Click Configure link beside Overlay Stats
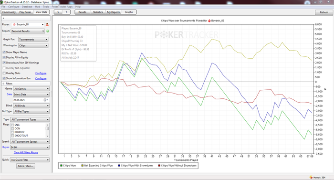This screenshot has width=334, height=180. [41, 73]
